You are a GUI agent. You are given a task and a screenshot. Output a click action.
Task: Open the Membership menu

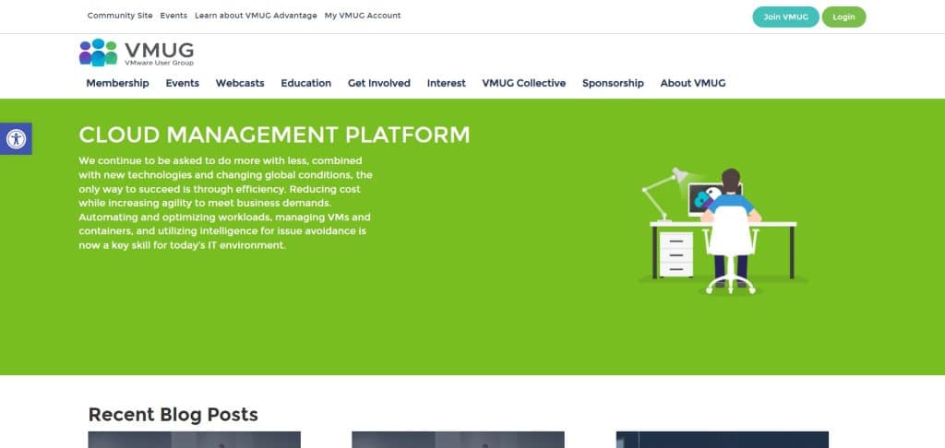pyautogui.click(x=117, y=83)
